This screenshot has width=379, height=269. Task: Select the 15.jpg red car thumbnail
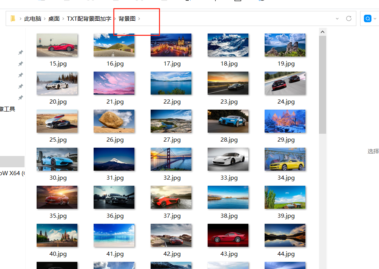57,45
